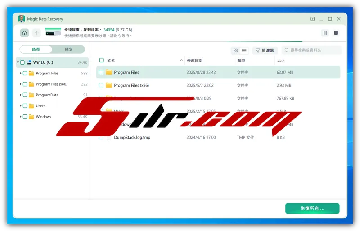360x231 pixels.
Task: Sort by 大小 size column
Action: (281, 61)
